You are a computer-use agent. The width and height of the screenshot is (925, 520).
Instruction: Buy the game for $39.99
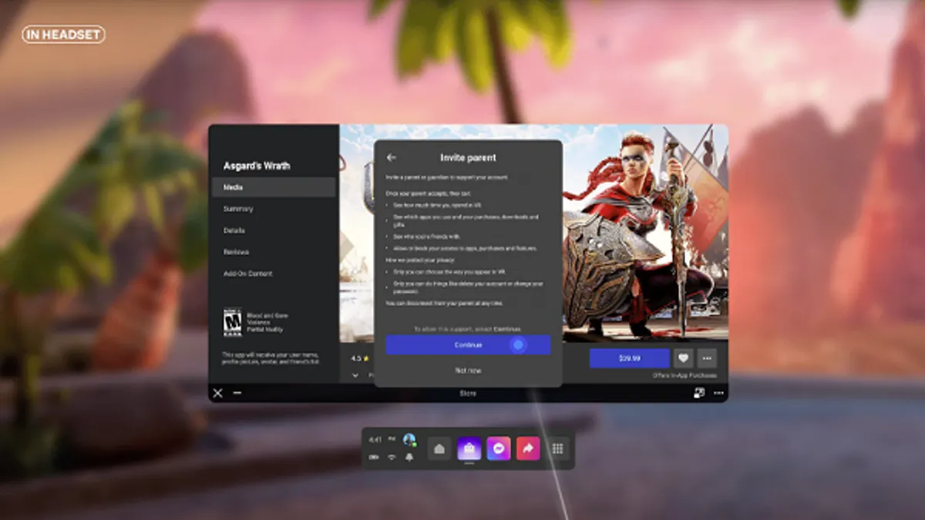click(629, 358)
